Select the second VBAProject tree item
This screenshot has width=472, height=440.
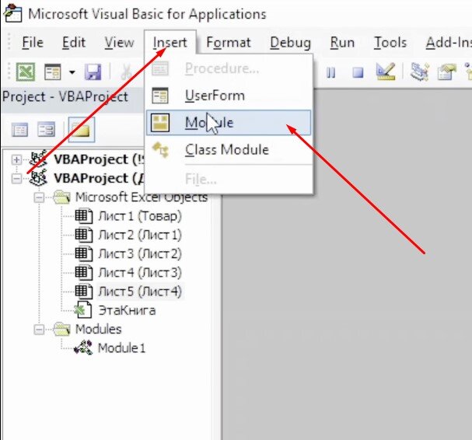[99, 179]
